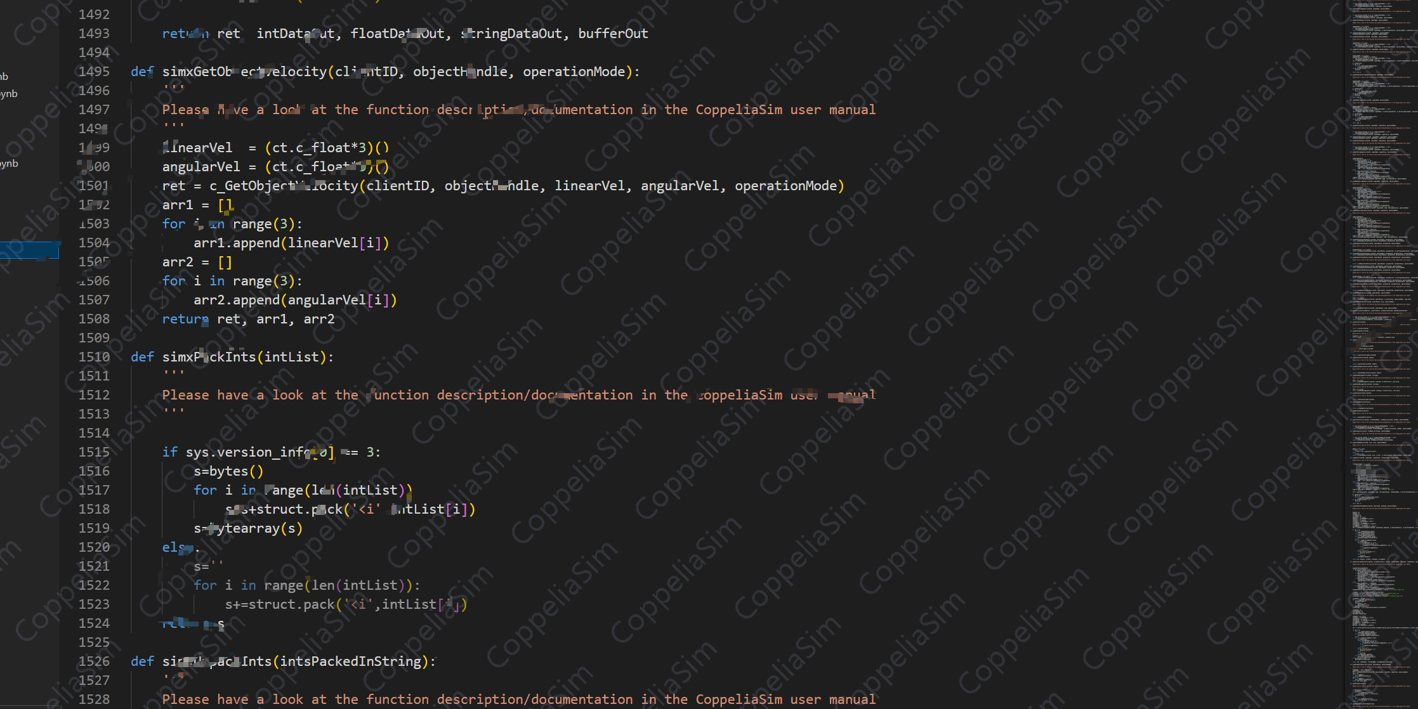The height and width of the screenshot is (709, 1418).
Task: Click the 'def simxPackInts(intList):' definition
Action: (232, 357)
